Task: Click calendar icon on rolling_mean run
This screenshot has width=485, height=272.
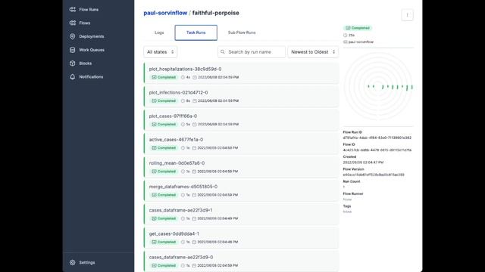Action: (194, 172)
